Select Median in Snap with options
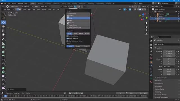 pos(81,34)
